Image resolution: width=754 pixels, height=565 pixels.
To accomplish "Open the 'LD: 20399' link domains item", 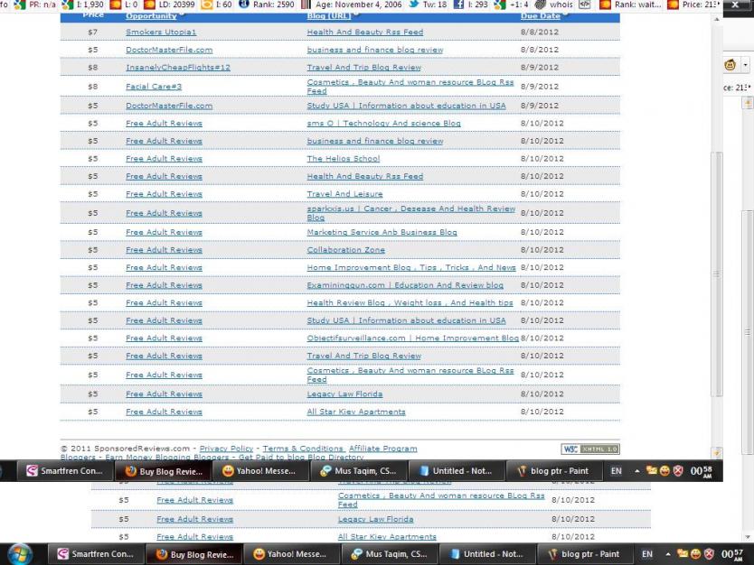I will click(x=169, y=5).
